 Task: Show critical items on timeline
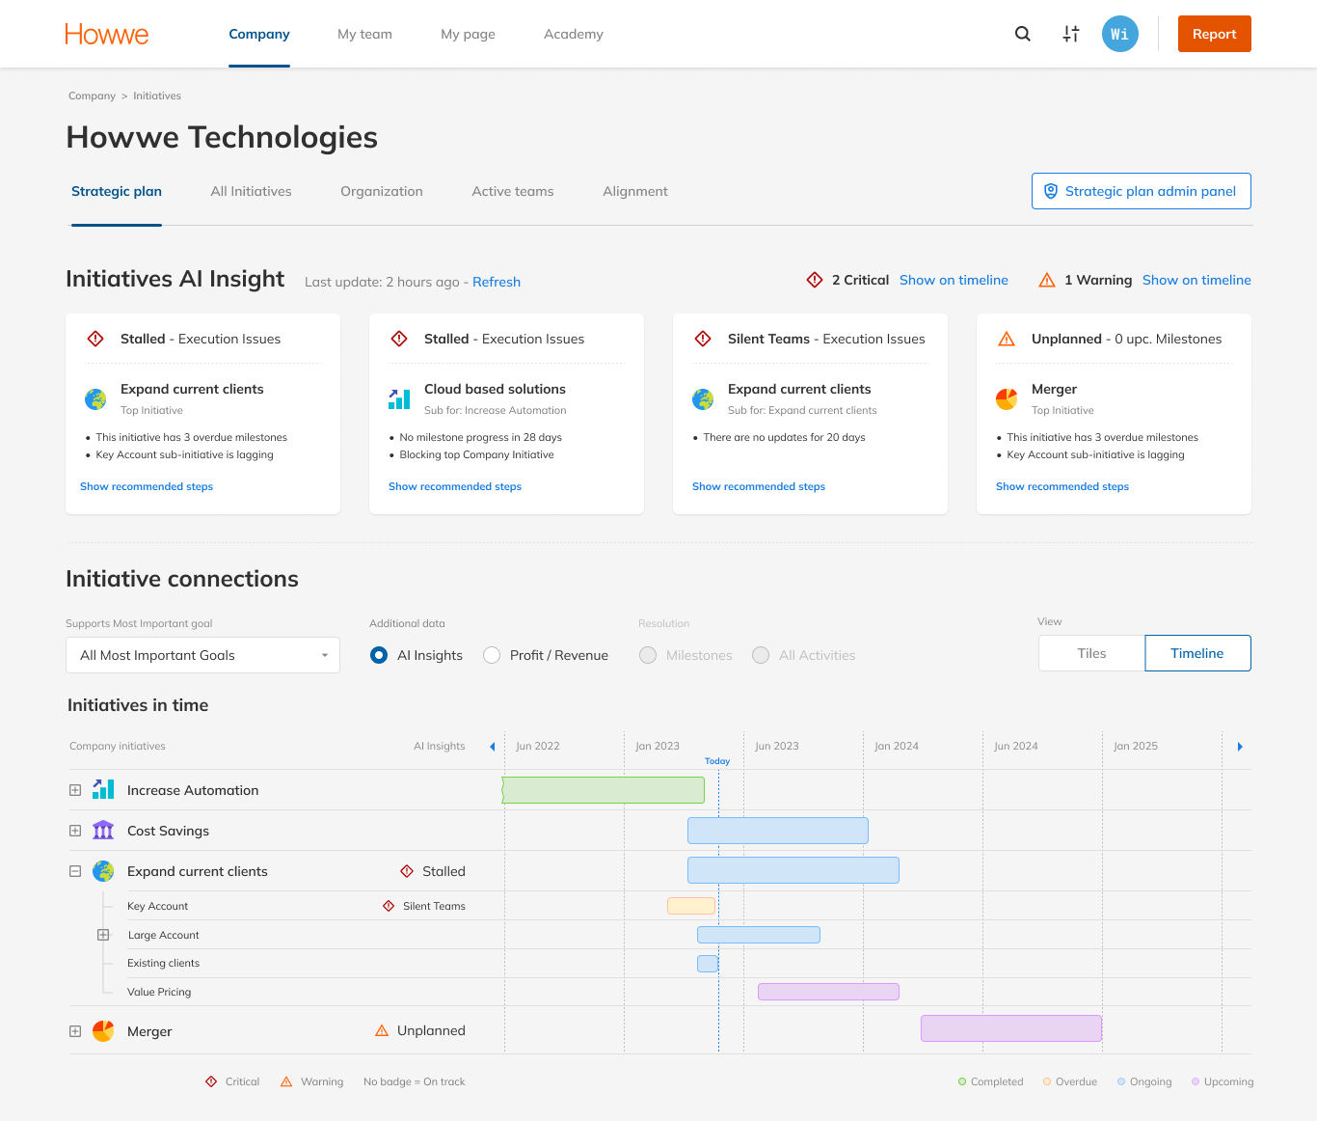click(x=954, y=280)
